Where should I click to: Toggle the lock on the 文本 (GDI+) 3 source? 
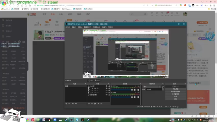click(109, 88)
